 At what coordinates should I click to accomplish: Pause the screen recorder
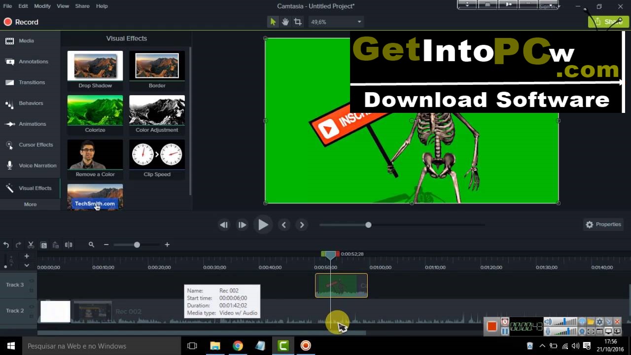pos(505,331)
